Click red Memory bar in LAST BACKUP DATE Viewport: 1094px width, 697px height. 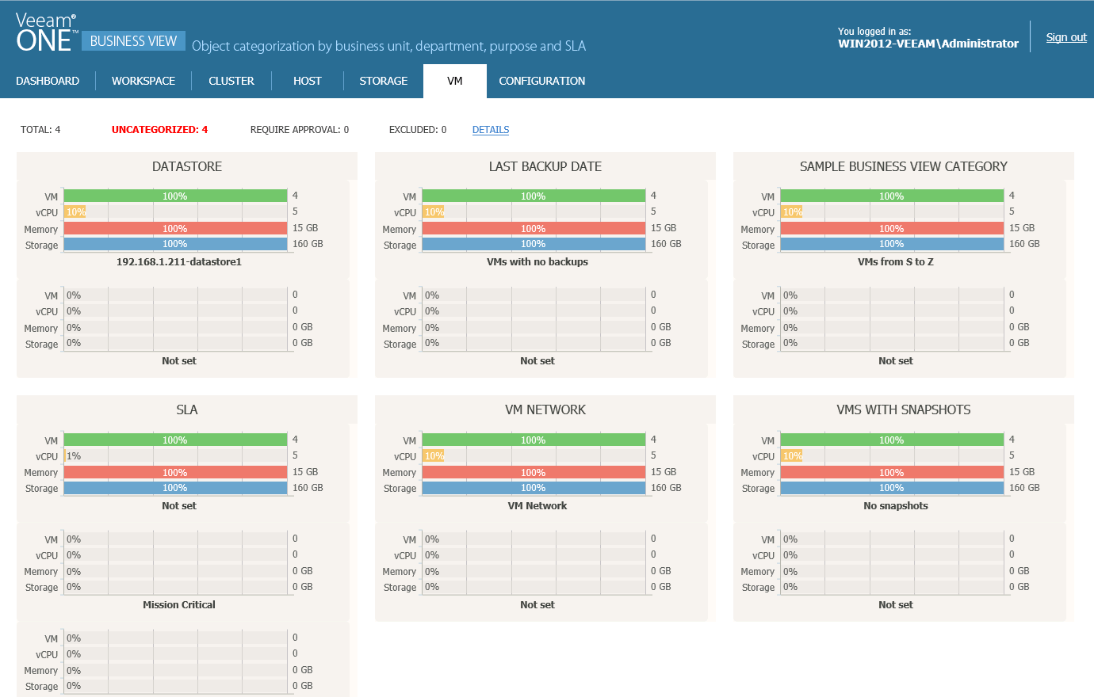(x=534, y=228)
